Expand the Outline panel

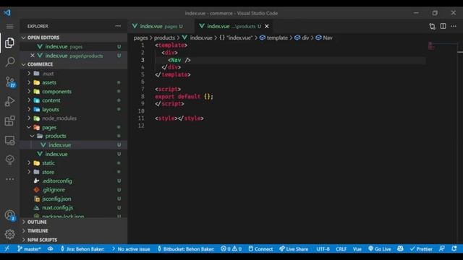37,222
